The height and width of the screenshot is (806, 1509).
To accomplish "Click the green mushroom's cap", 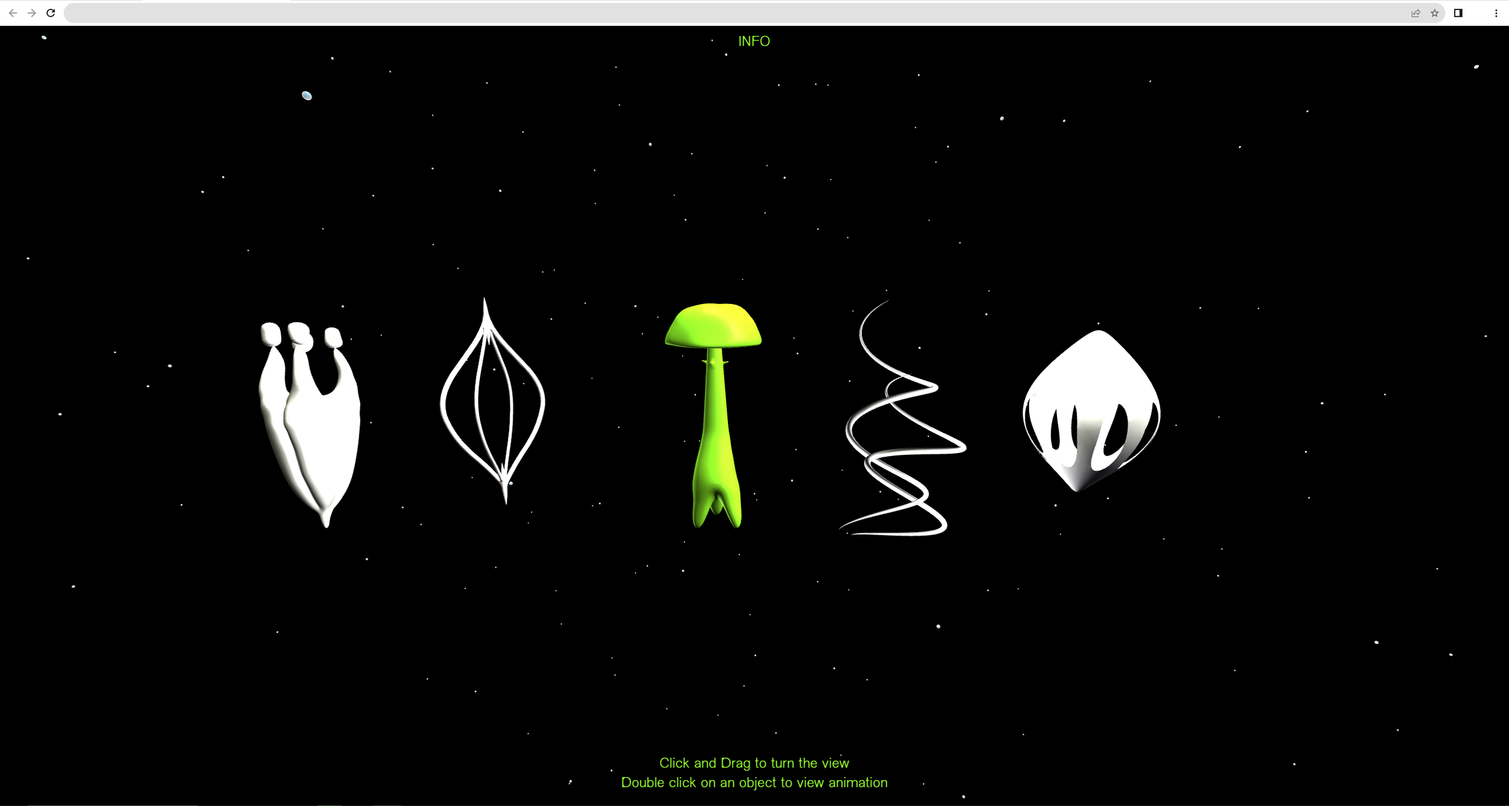I will pyautogui.click(x=713, y=326).
